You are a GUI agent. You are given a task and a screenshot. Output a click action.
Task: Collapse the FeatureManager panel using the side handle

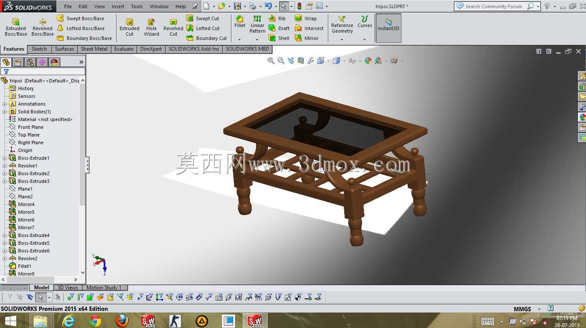[x=88, y=165]
